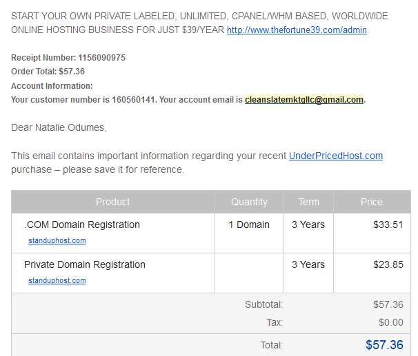Select the Private Domain Registration product text
Image resolution: width=418 pixels, height=356 pixels.
[x=85, y=264]
